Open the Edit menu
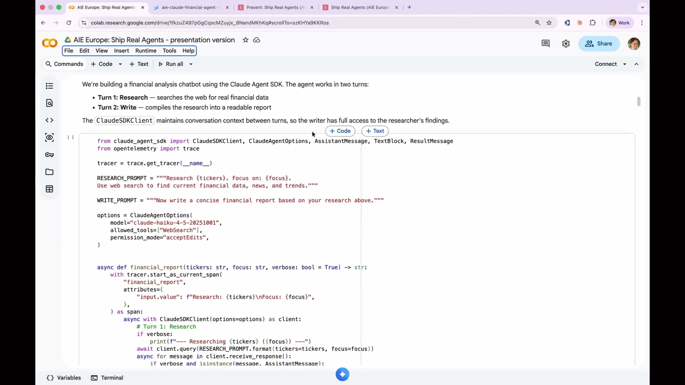 (84, 51)
